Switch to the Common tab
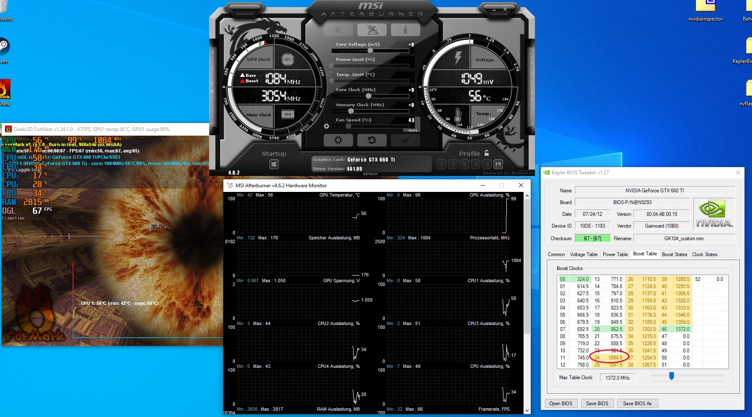Screen dimensions: 752x417 (x=556, y=254)
